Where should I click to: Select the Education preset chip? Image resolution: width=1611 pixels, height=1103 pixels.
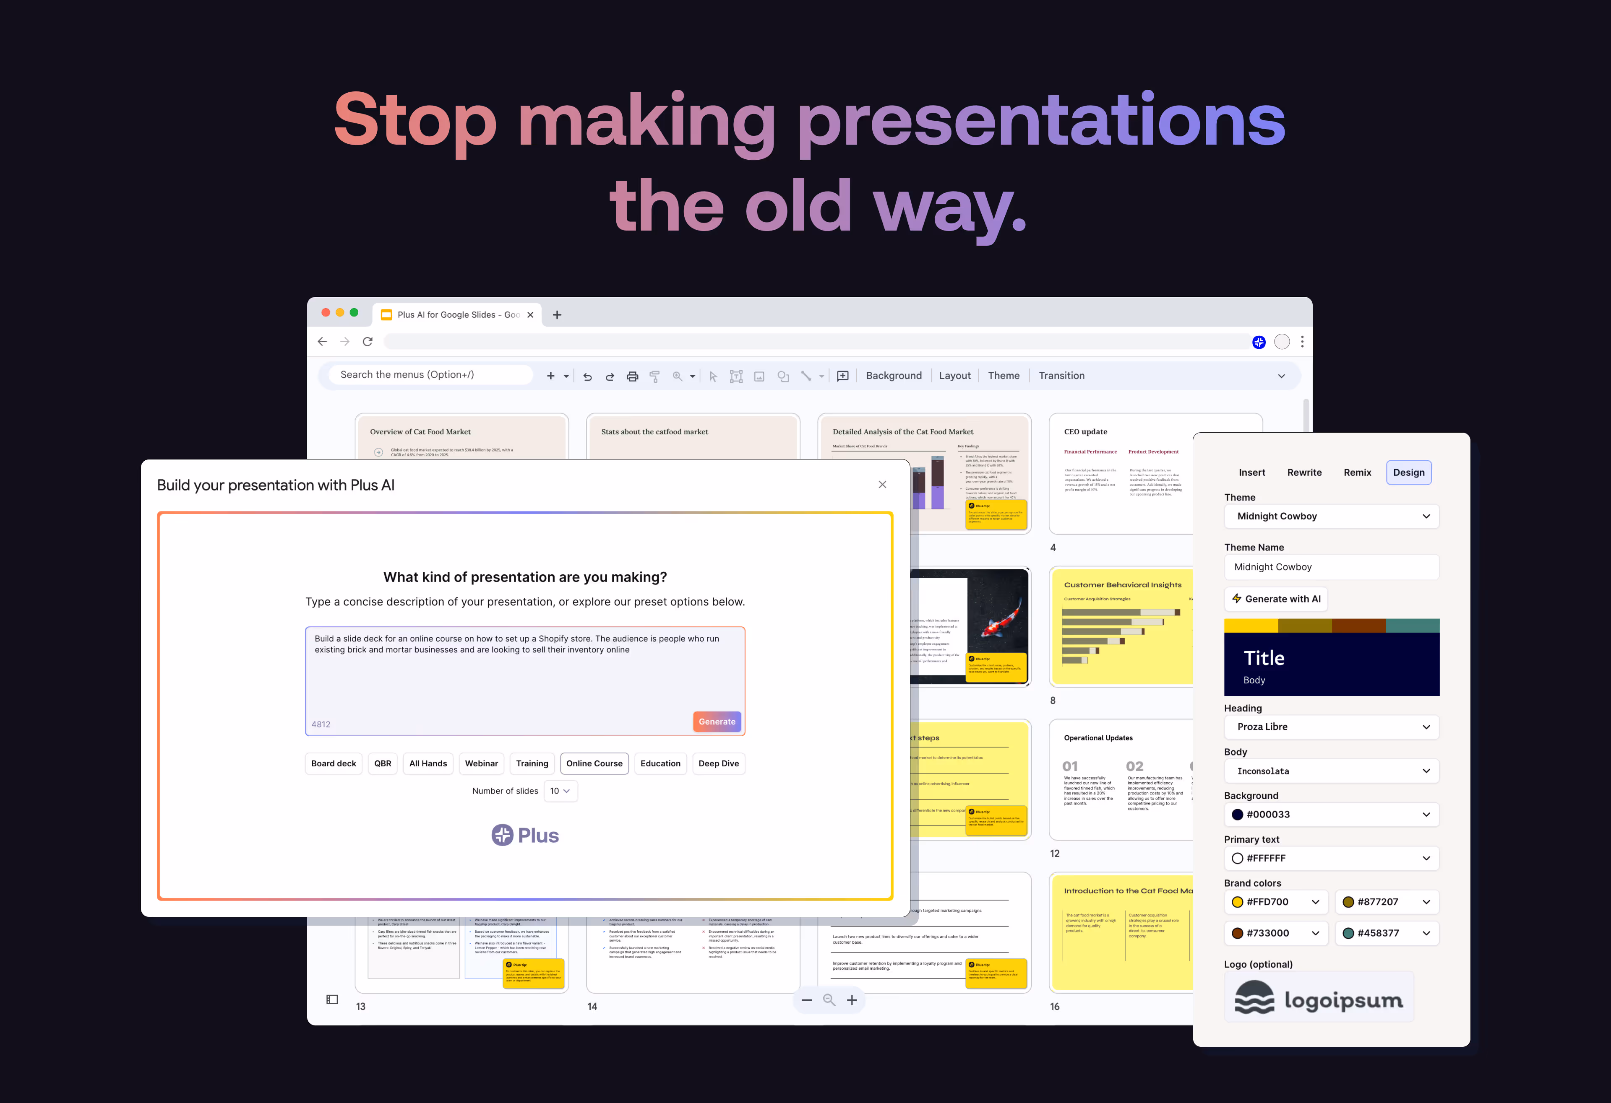click(660, 763)
